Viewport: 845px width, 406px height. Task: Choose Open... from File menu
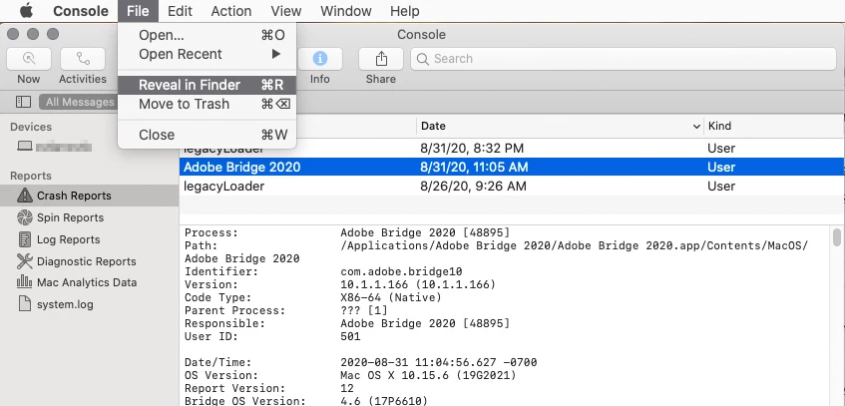pos(207,35)
